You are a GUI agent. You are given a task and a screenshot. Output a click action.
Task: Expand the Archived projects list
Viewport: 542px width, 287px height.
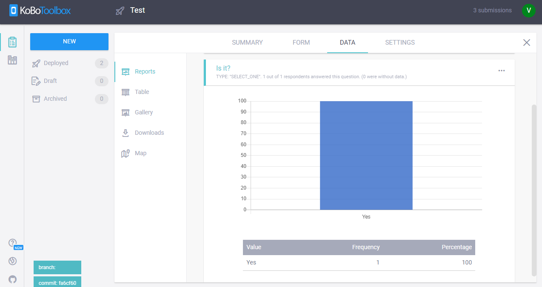point(55,99)
